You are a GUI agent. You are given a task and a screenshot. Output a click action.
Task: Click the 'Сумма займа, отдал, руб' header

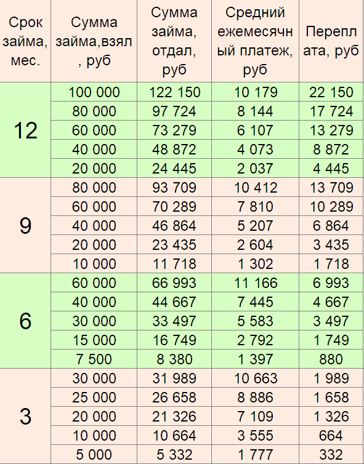pos(174,41)
